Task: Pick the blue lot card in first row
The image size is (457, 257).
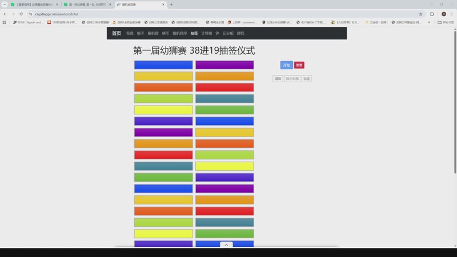Action: click(x=163, y=65)
